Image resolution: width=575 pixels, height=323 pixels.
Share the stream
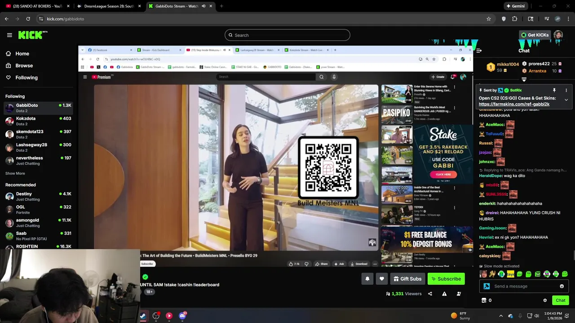point(430,294)
